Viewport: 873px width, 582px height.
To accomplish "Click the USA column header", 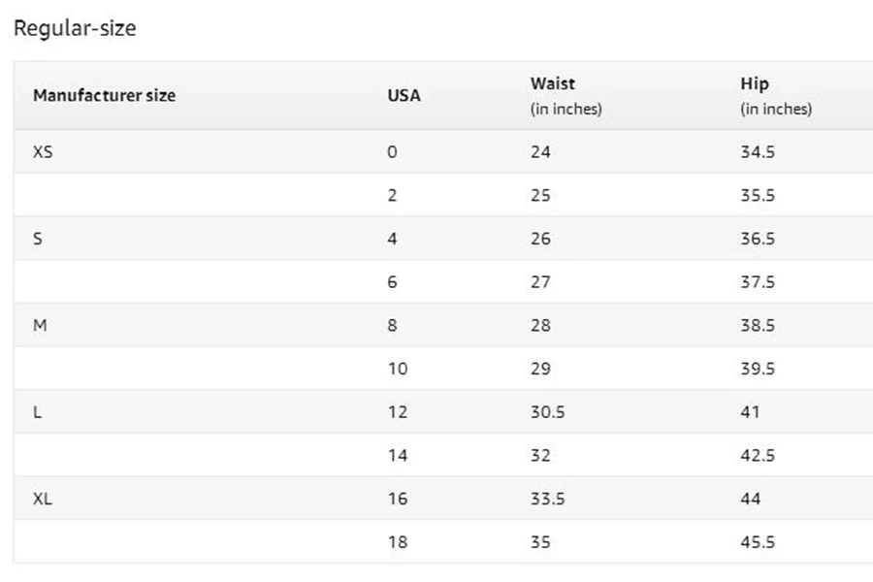I will coord(404,95).
